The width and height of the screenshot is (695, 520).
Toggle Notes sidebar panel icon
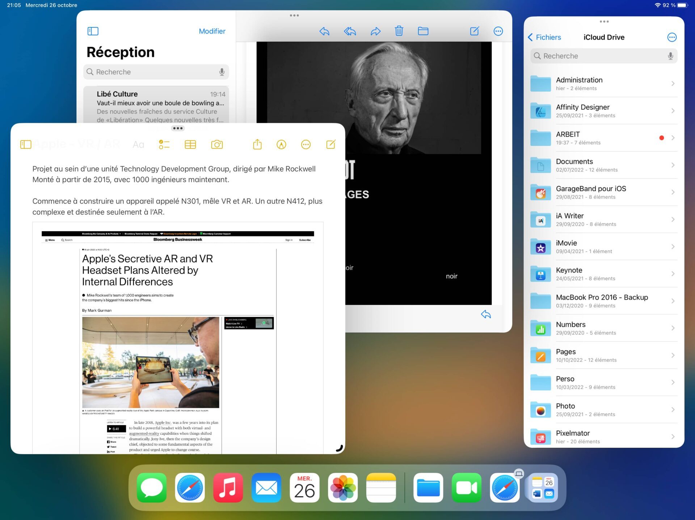(26, 145)
